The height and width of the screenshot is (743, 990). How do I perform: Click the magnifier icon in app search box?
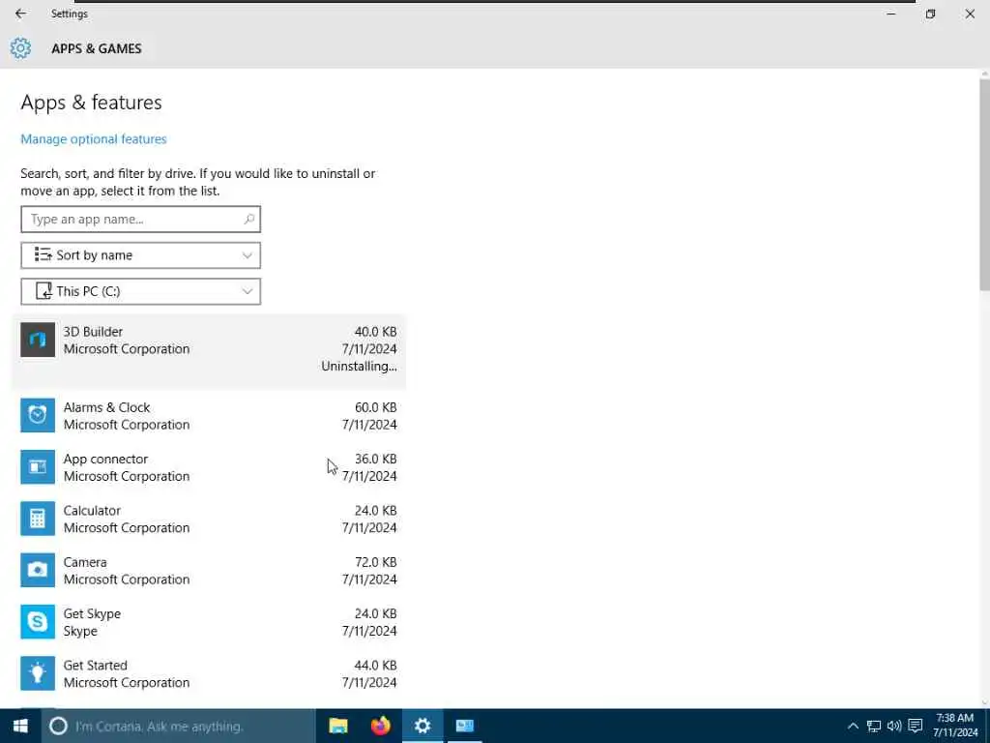tap(248, 220)
